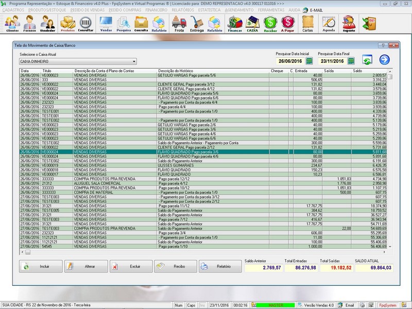Open the Produtos module icon
Image resolution: width=412 pixels, height=309 pixels.
pyautogui.click(x=68, y=23)
